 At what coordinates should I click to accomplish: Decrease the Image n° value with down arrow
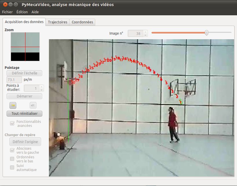point(145,35)
